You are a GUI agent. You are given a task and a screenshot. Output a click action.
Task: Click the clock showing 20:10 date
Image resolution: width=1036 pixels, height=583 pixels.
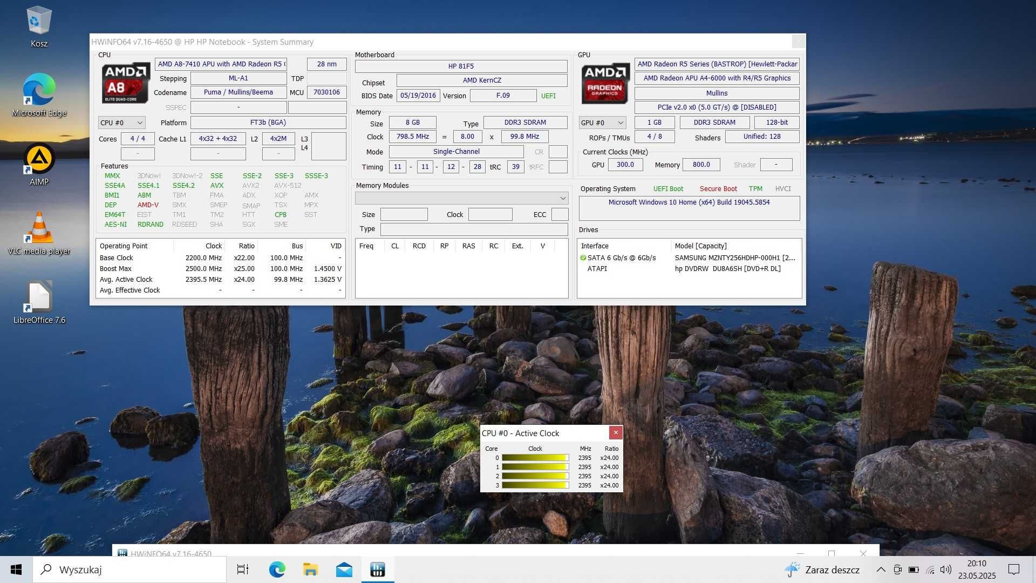977,570
